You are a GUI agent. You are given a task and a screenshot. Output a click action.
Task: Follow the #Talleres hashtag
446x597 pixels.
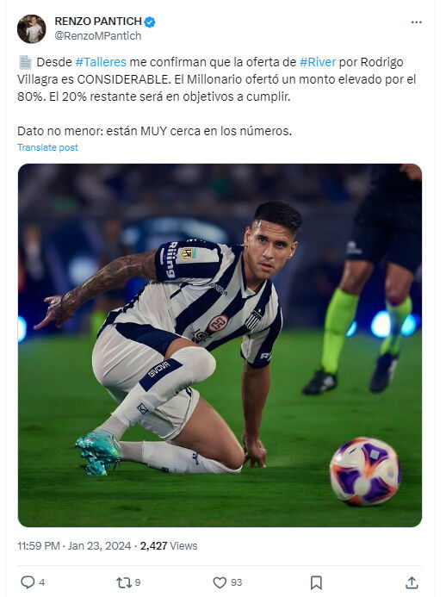101,62
